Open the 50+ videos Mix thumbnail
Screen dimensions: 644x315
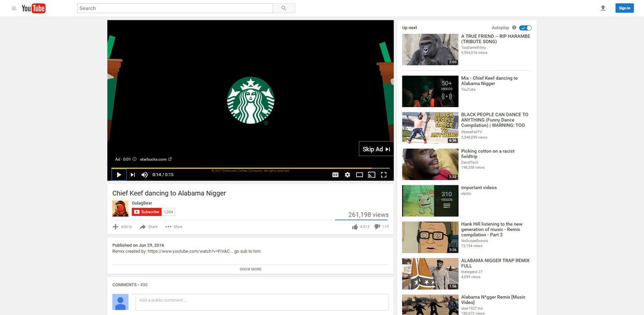[430, 91]
